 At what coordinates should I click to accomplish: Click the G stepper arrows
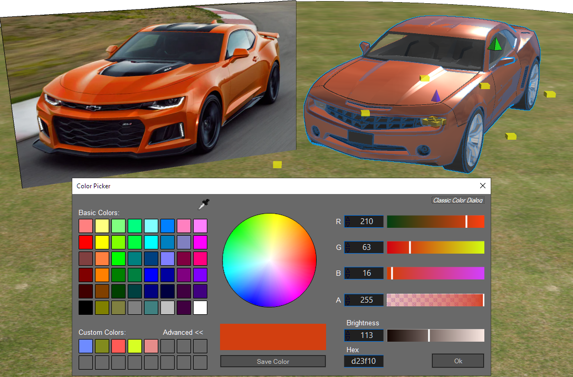(x=348, y=247)
